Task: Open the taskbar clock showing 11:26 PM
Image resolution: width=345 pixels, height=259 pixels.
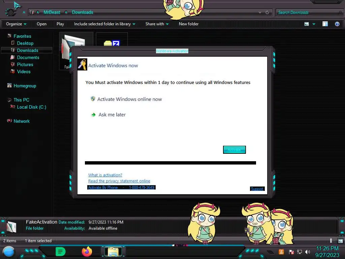Action: (327, 252)
